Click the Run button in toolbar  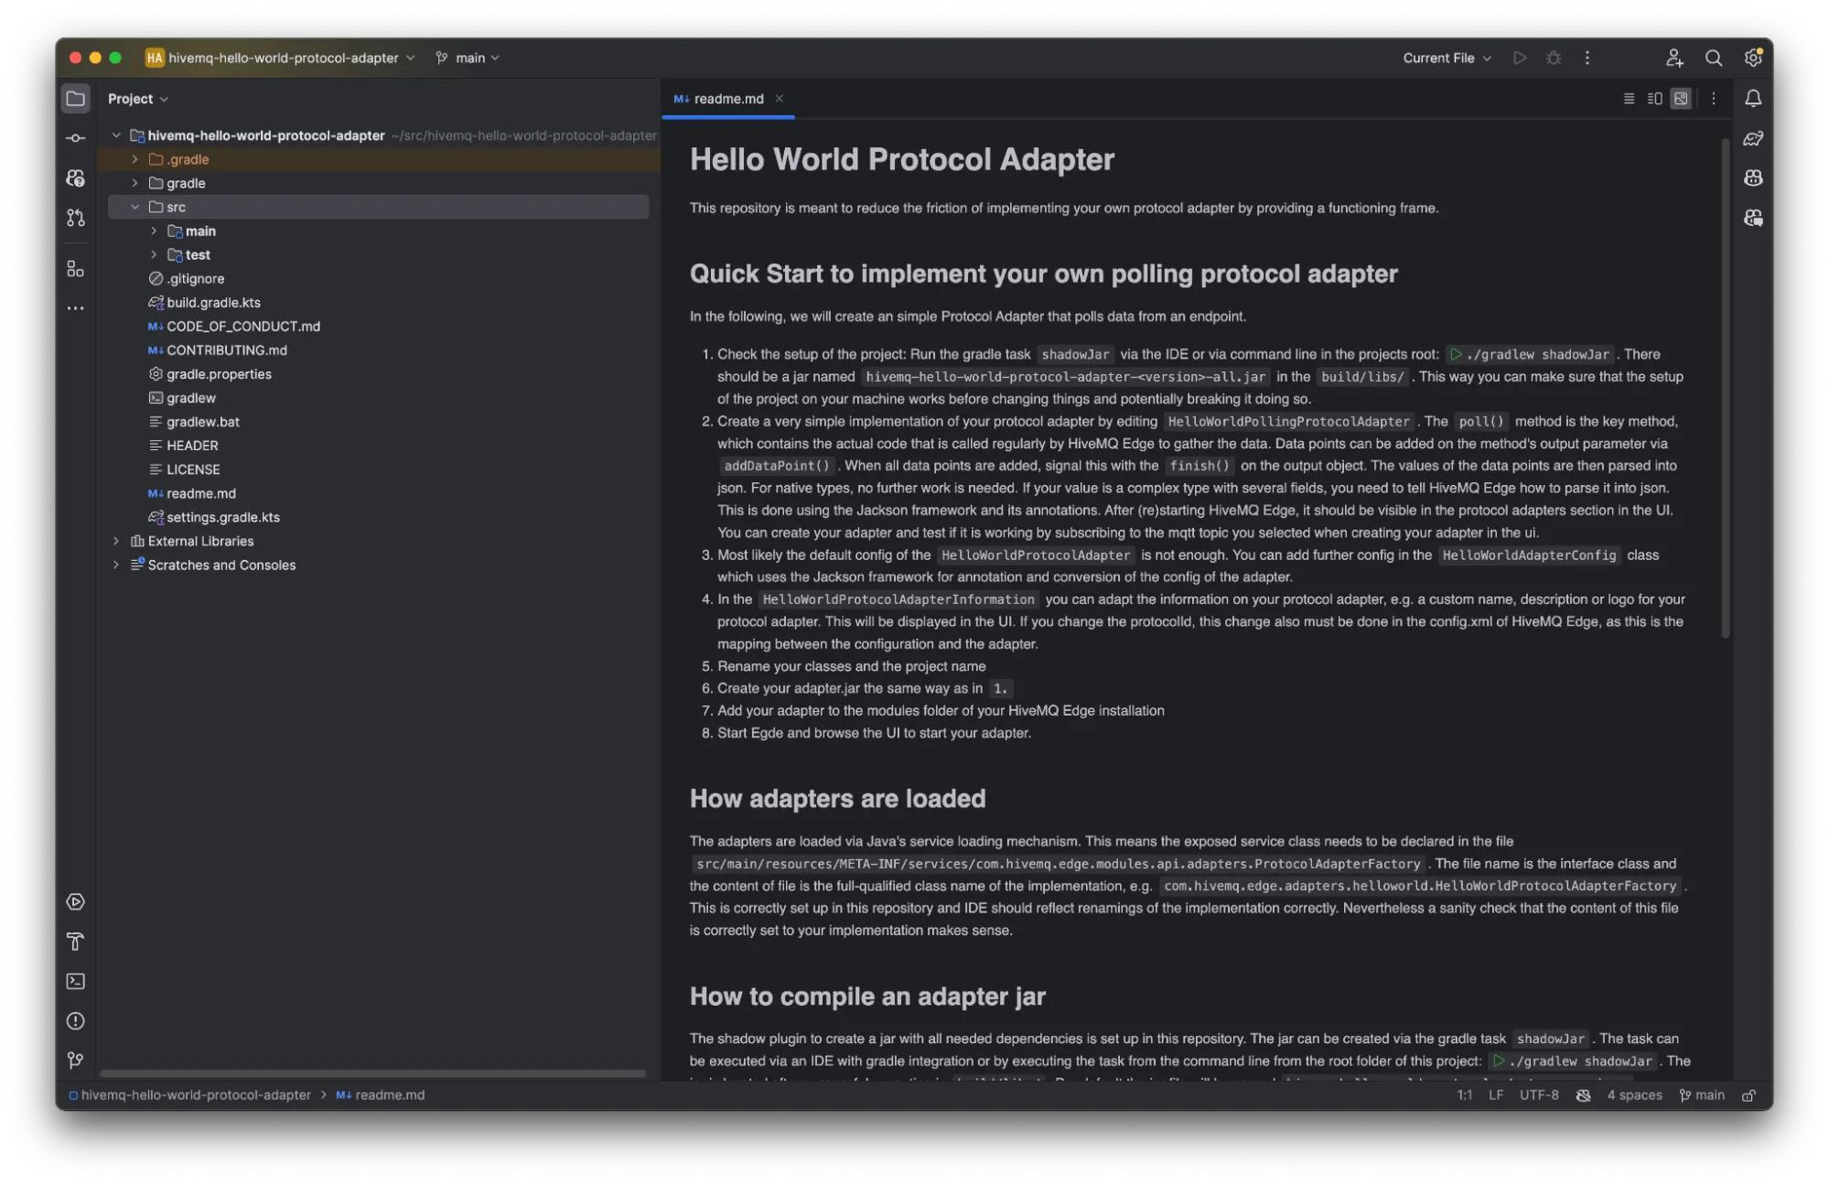tap(1520, 58)
